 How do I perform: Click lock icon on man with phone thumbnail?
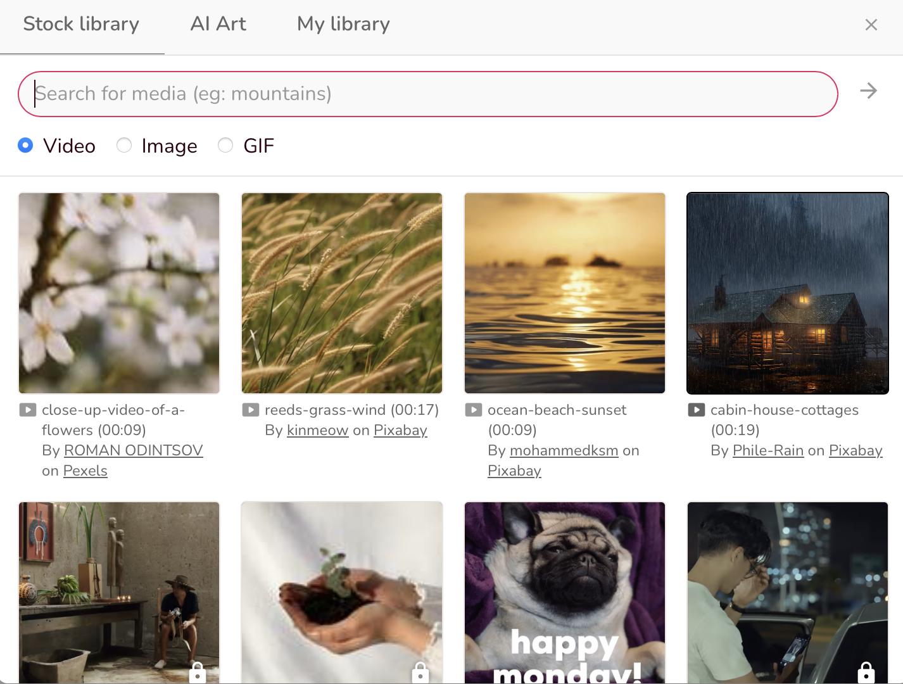pos(866,673)
